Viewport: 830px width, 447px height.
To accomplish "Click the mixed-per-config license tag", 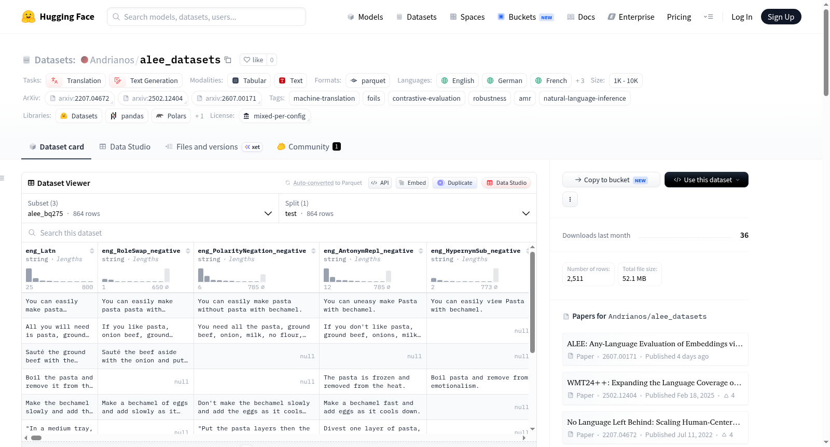I will (x=274, y=116).
